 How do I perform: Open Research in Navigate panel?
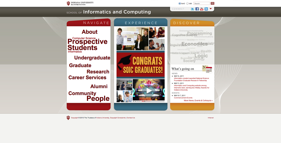click(x=98, y=71)
